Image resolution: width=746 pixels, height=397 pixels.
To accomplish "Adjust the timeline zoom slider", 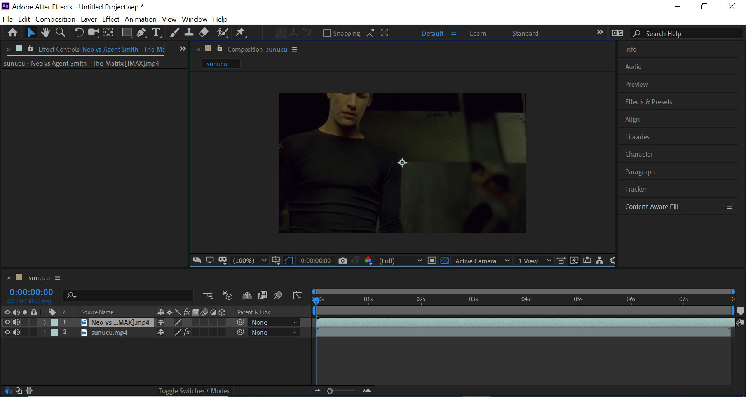I will click(330, 391).
